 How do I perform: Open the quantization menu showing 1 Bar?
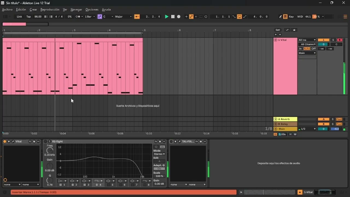click(90, 17)
